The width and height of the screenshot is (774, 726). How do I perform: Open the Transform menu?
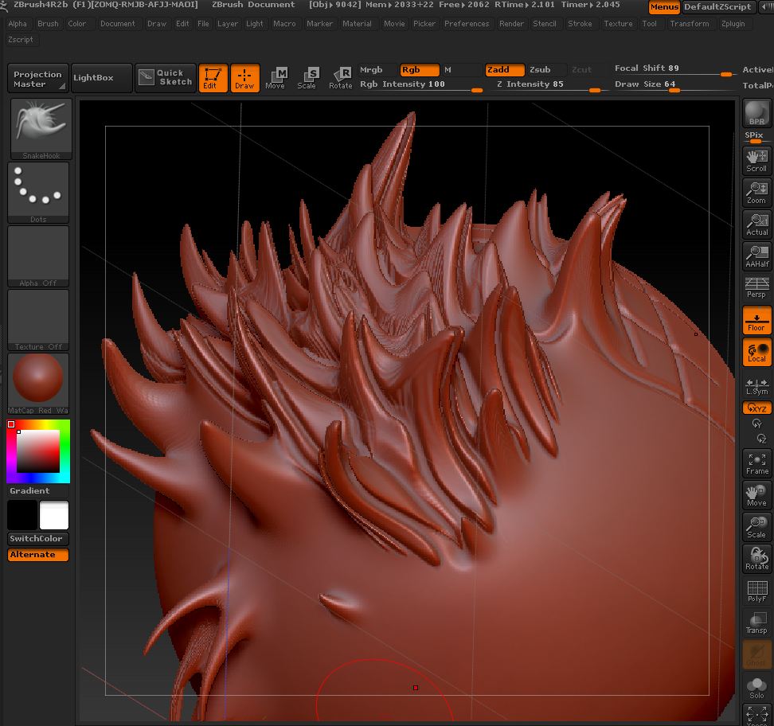pyautogui.click(x=689, y=24)
